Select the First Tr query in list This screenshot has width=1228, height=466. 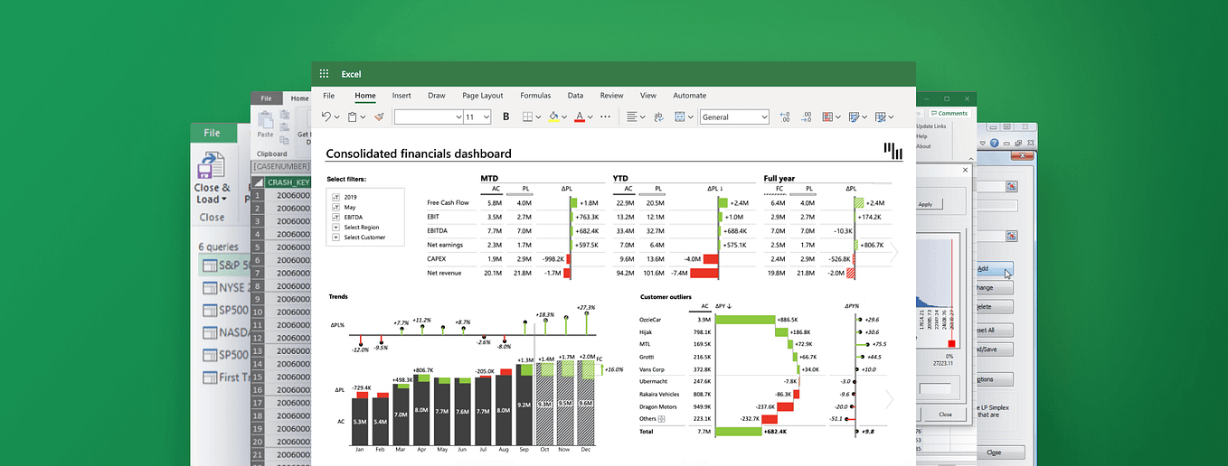tap(224, 377)
